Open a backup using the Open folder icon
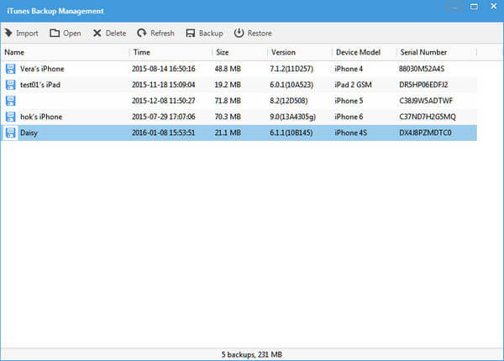504x361 pixels. coord(55,34)
